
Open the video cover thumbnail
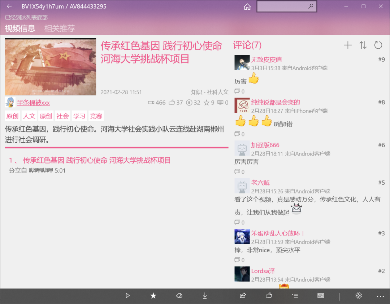tap(51, 67)
